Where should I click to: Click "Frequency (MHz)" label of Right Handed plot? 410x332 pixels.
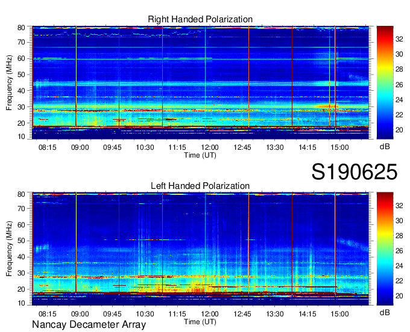click(9, 82)
